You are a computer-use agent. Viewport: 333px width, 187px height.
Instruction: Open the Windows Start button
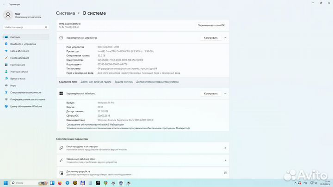point(6,183)
